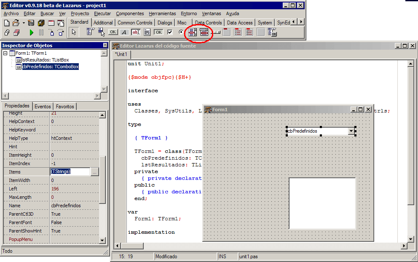
Task: Click the Save floppy disk icon
Action: 31,23
